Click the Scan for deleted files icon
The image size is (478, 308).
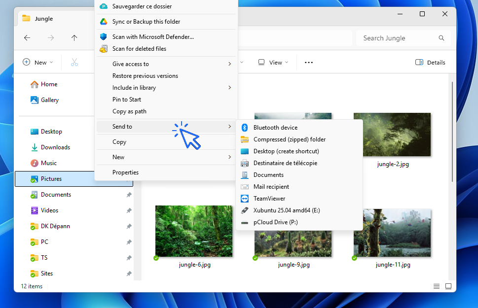tap(104, 49)
